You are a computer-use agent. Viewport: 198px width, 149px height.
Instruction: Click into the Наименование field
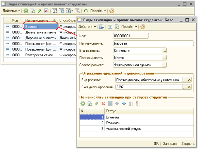[153, 43]
